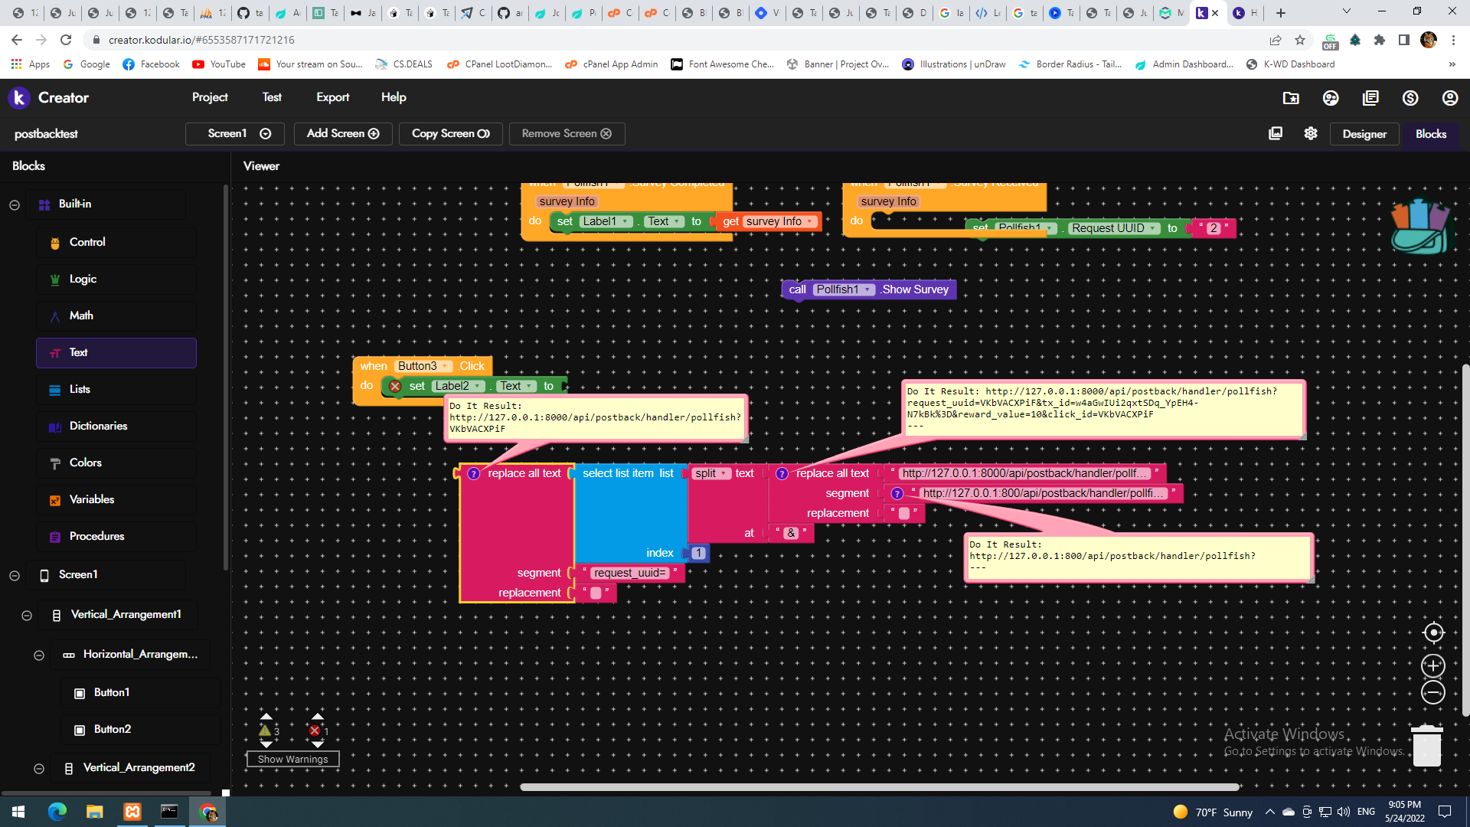The image size is (1470, 827).
Task: Open the dollar monetization icon
Action: point(1410,97)
